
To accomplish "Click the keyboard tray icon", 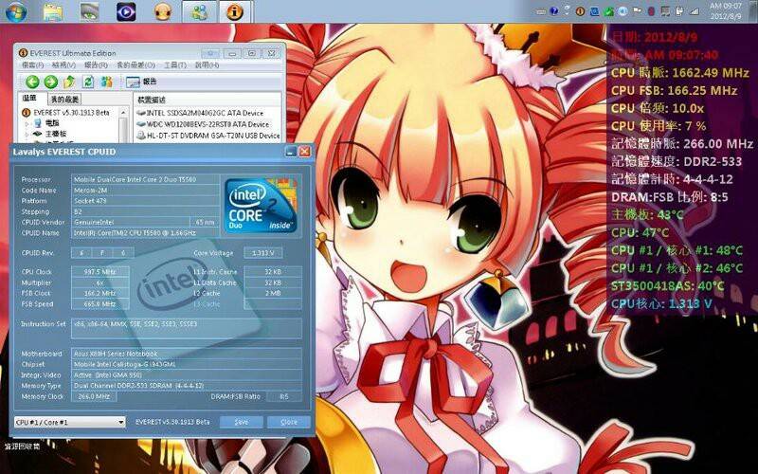I will [541, 11].
